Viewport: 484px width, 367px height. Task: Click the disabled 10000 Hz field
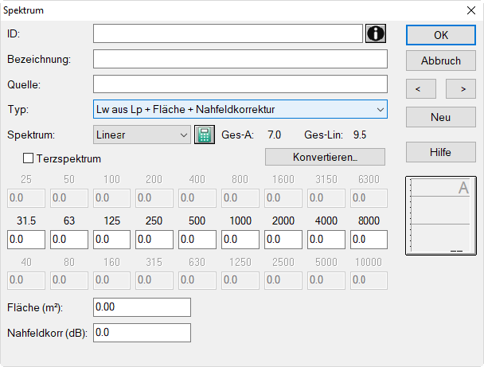click(369, 280)
